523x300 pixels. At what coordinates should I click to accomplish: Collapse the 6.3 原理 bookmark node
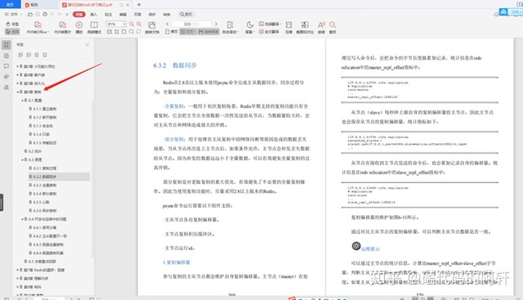22,160
